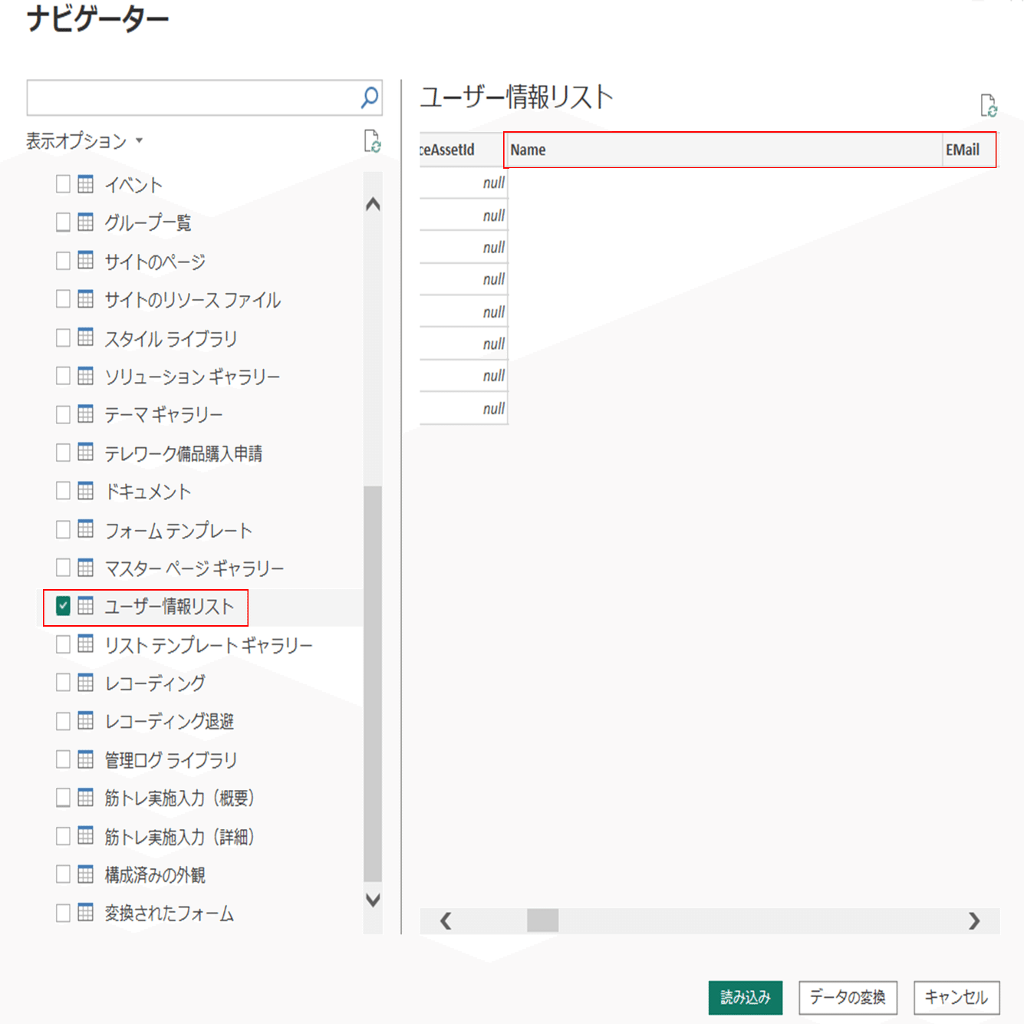Click the table icon for サイトのページ

(86, 261)
